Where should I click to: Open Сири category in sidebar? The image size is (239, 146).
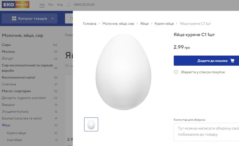(6, 45)
